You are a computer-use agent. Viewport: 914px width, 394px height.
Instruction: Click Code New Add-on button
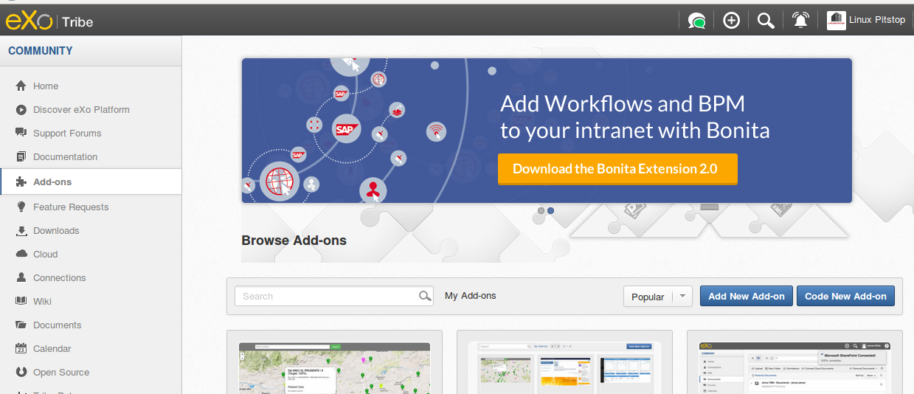845,296
